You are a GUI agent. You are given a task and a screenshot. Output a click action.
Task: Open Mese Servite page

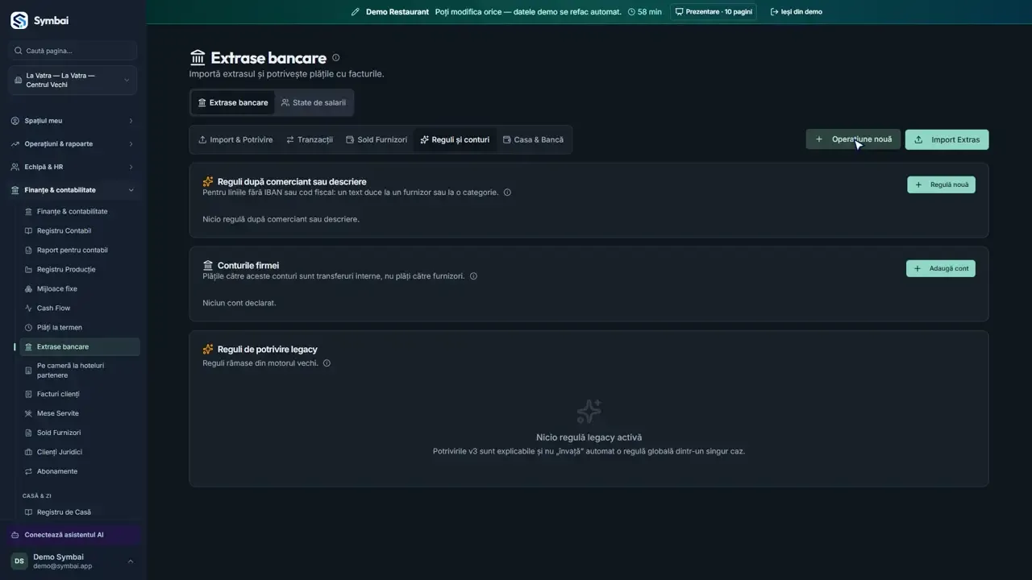80,413
